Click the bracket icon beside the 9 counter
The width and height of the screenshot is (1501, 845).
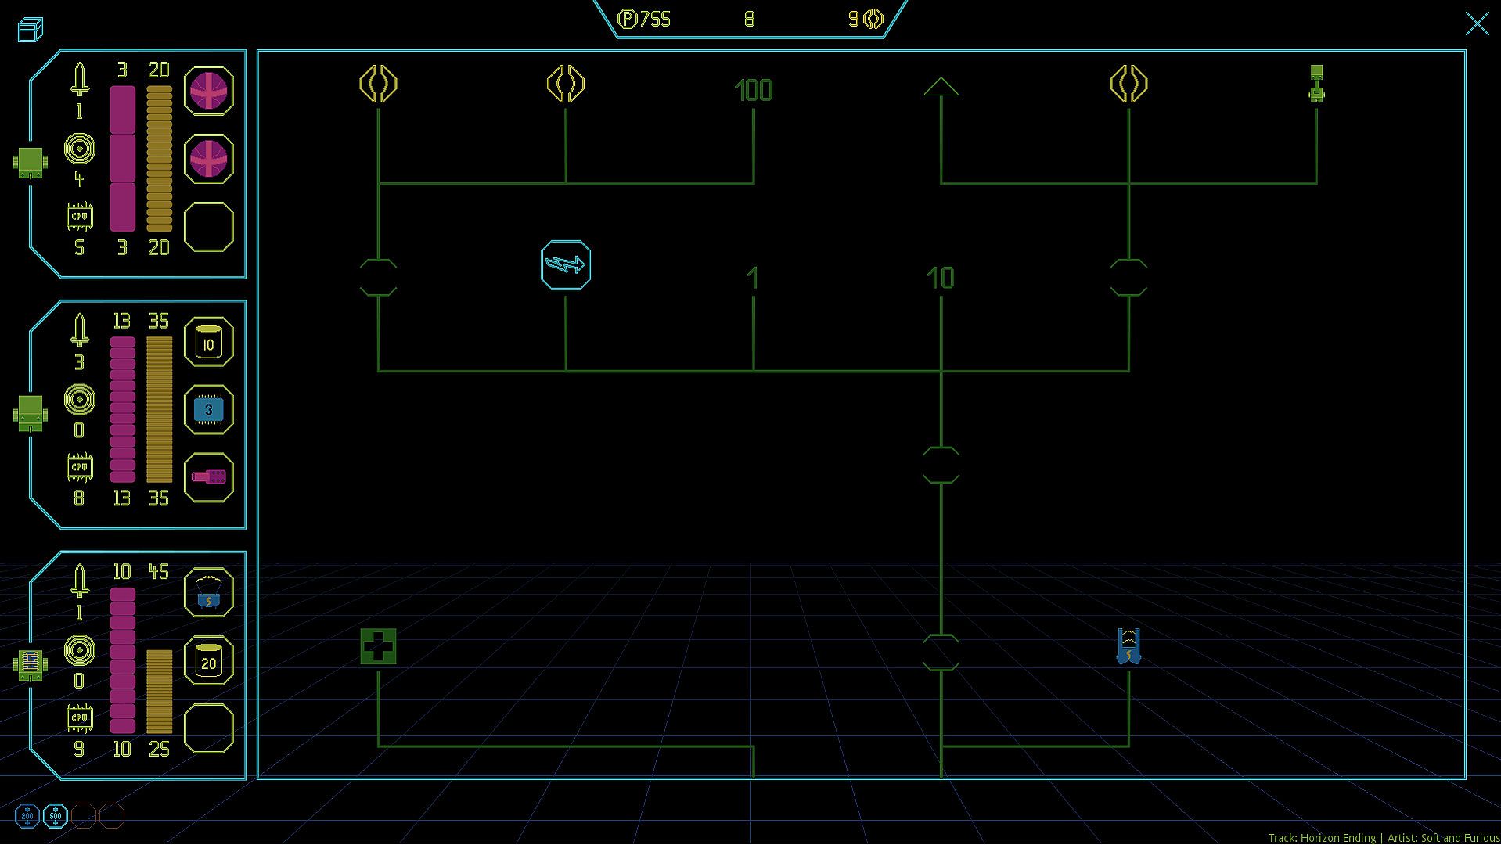pyautogui.click(x=873, y=20)
